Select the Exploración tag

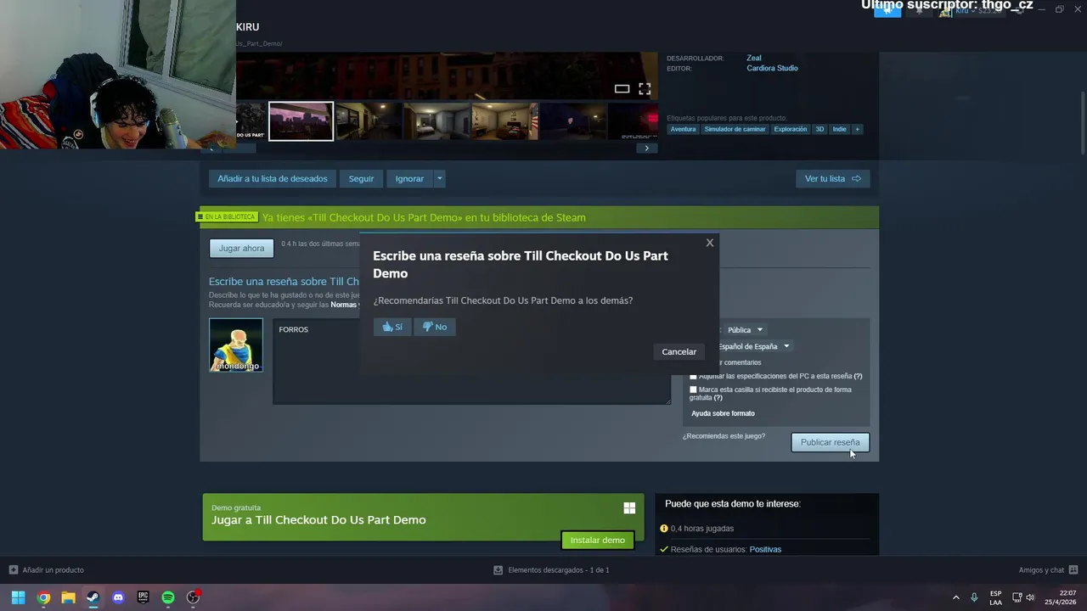(790, 129)
